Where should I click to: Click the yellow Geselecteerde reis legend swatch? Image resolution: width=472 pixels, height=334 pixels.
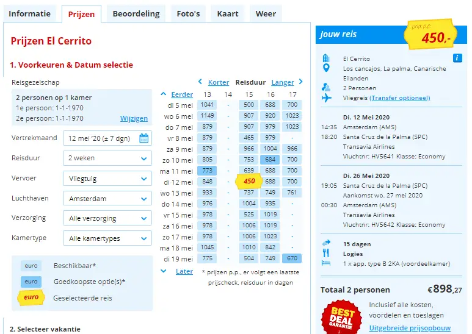pos(31,297)
